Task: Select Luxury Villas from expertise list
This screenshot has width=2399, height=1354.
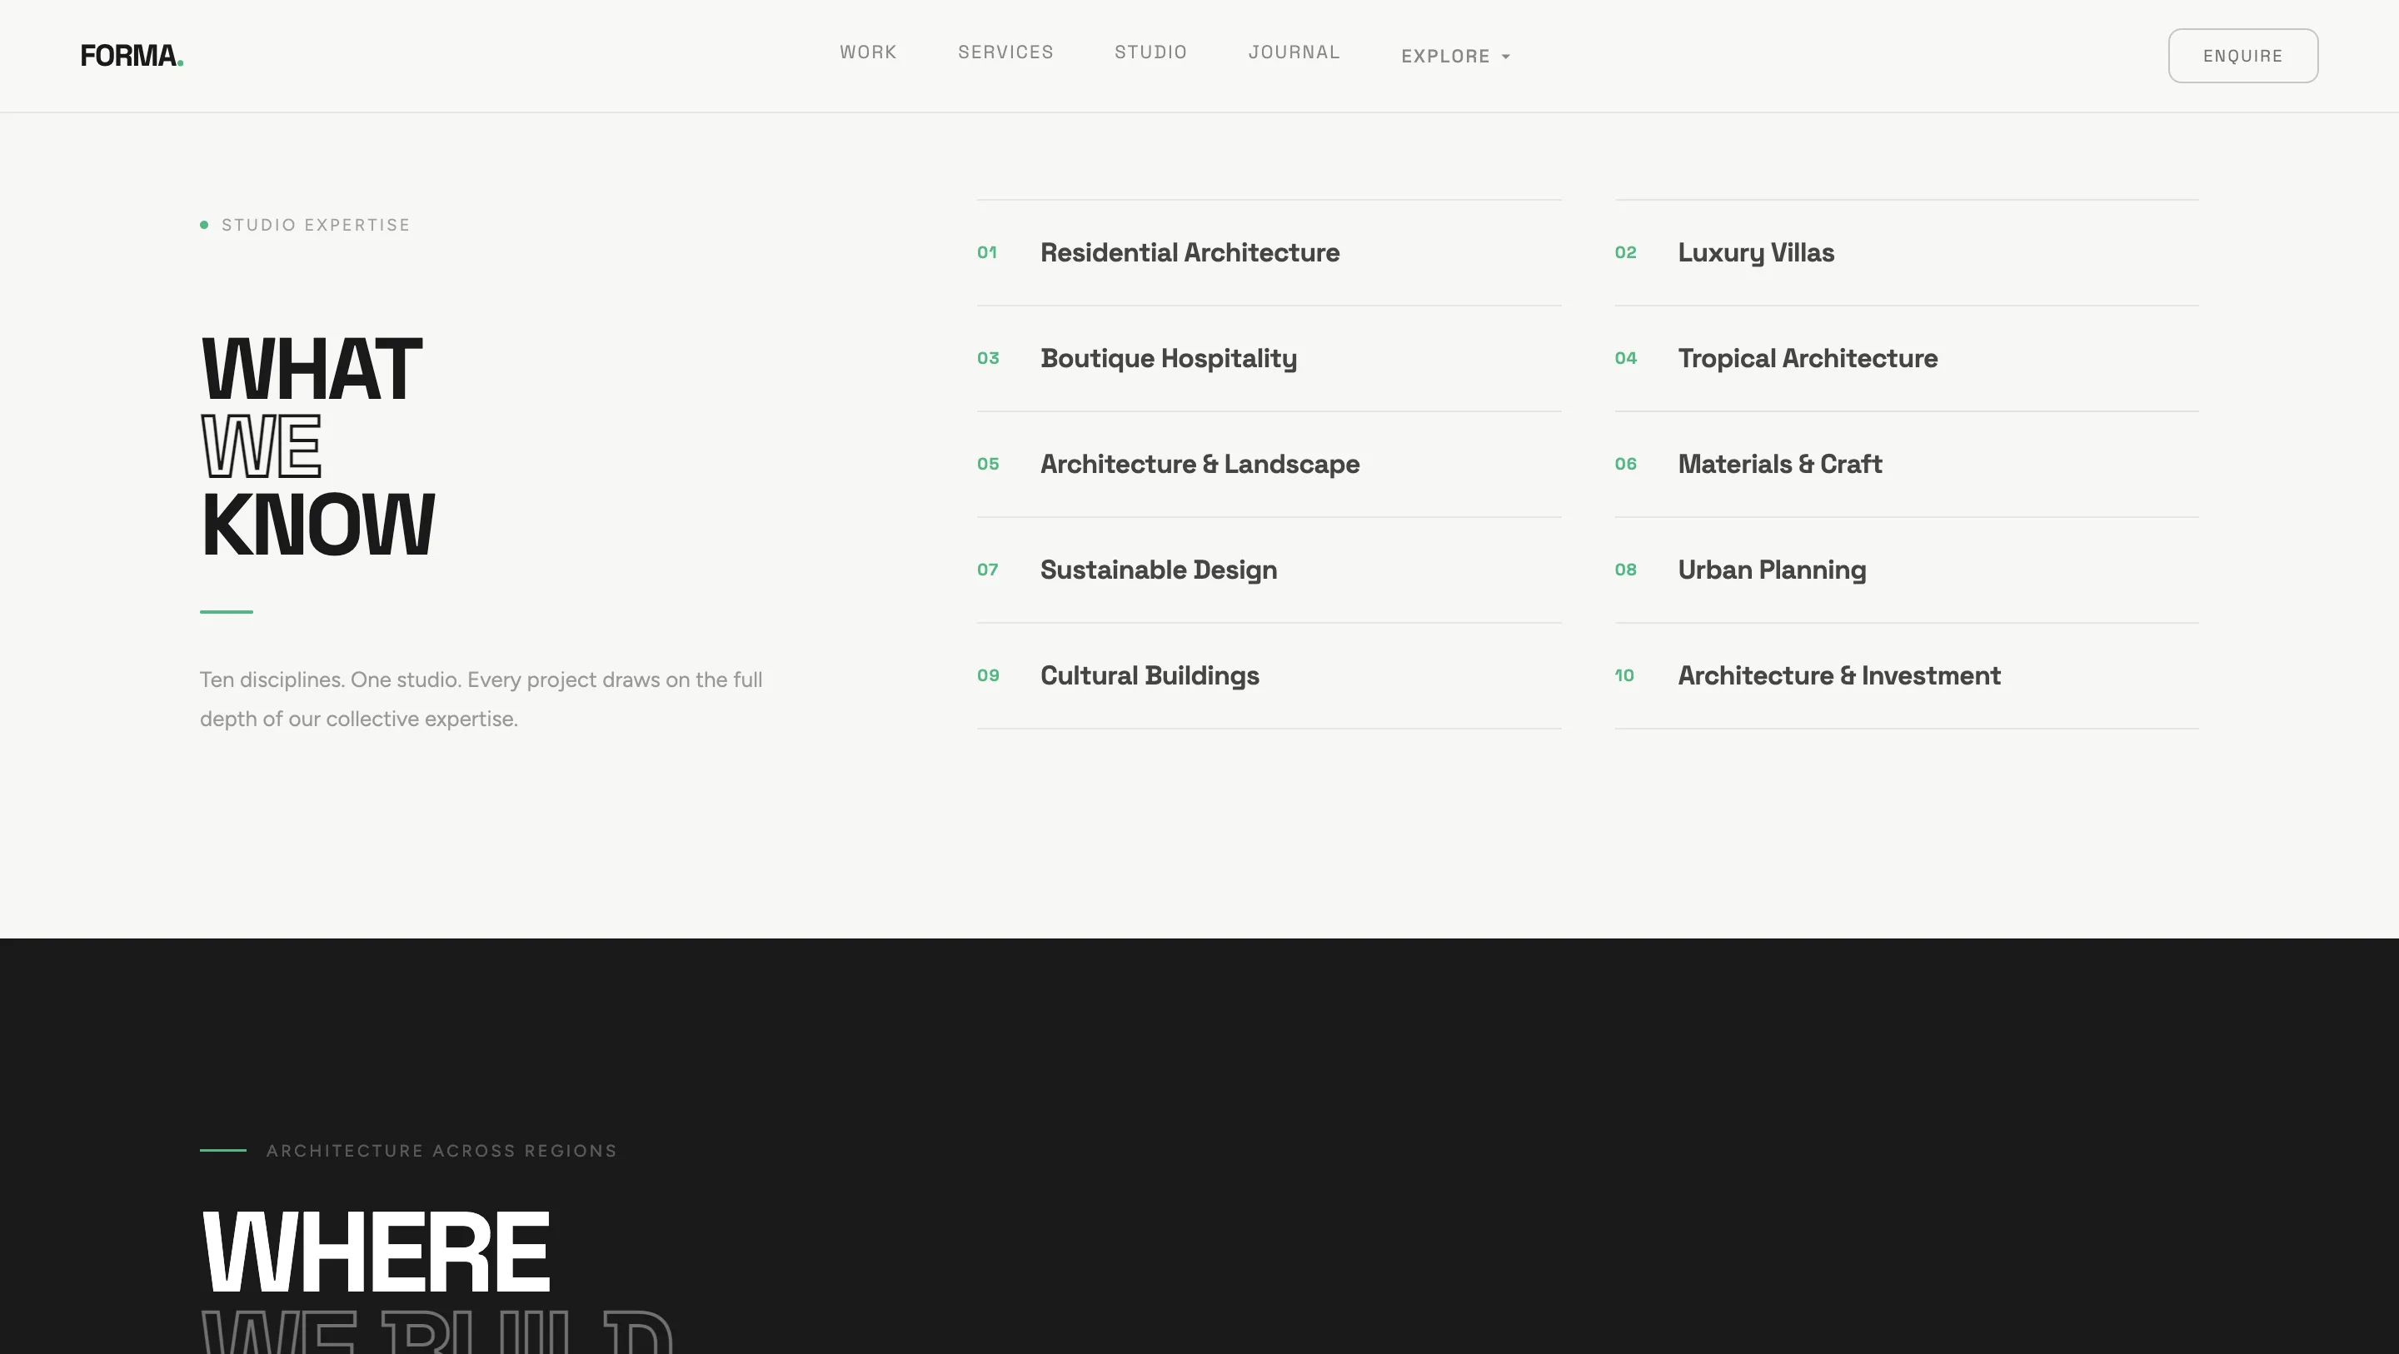Action: [1755, 252]
